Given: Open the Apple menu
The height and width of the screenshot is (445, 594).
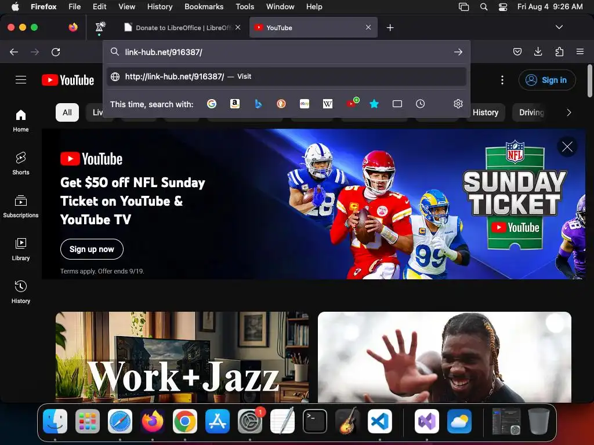Looking at the screenshot, I should click(x=15, y=6).
